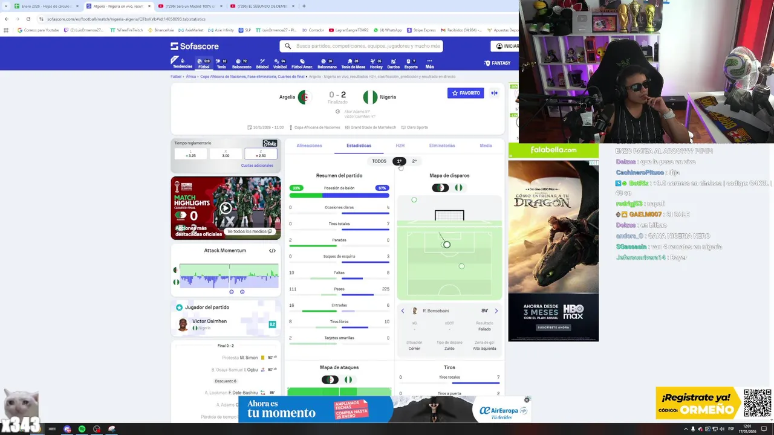Image resolution: width=774 pixels, height=435 pixels.
Task: Focus the Sofascore search field
Action: (x=361, y=46)
